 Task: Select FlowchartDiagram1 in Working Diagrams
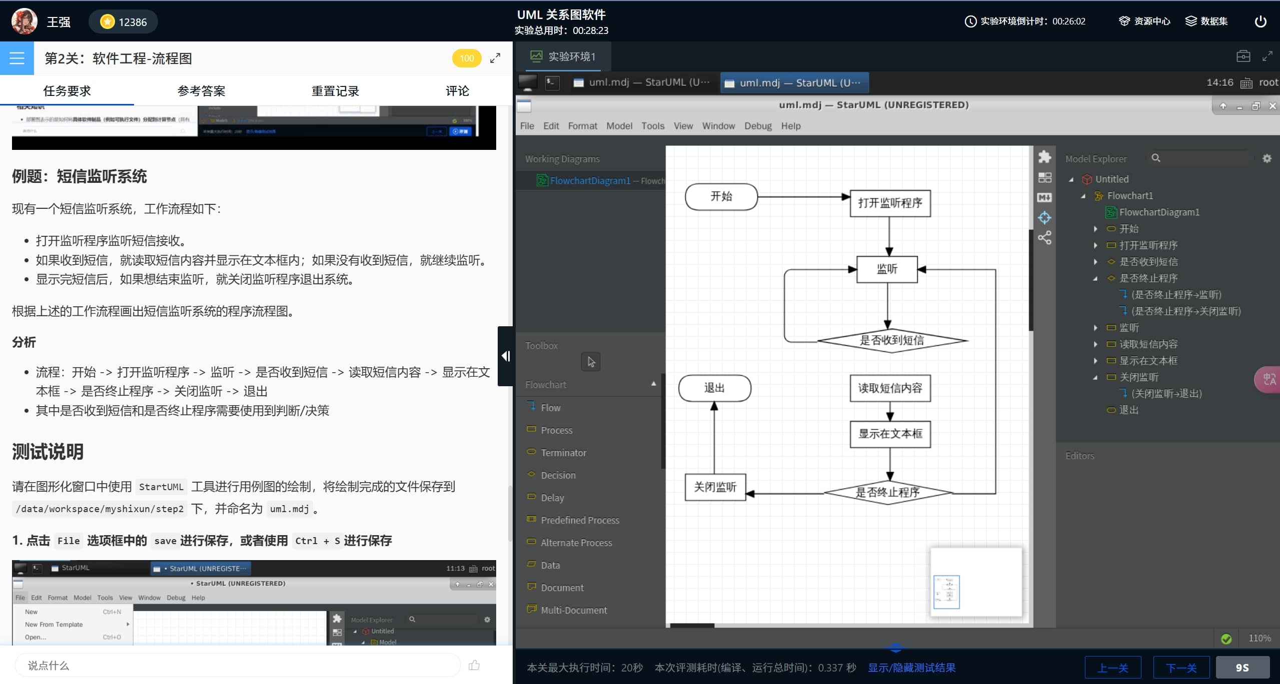pos(591,180)
